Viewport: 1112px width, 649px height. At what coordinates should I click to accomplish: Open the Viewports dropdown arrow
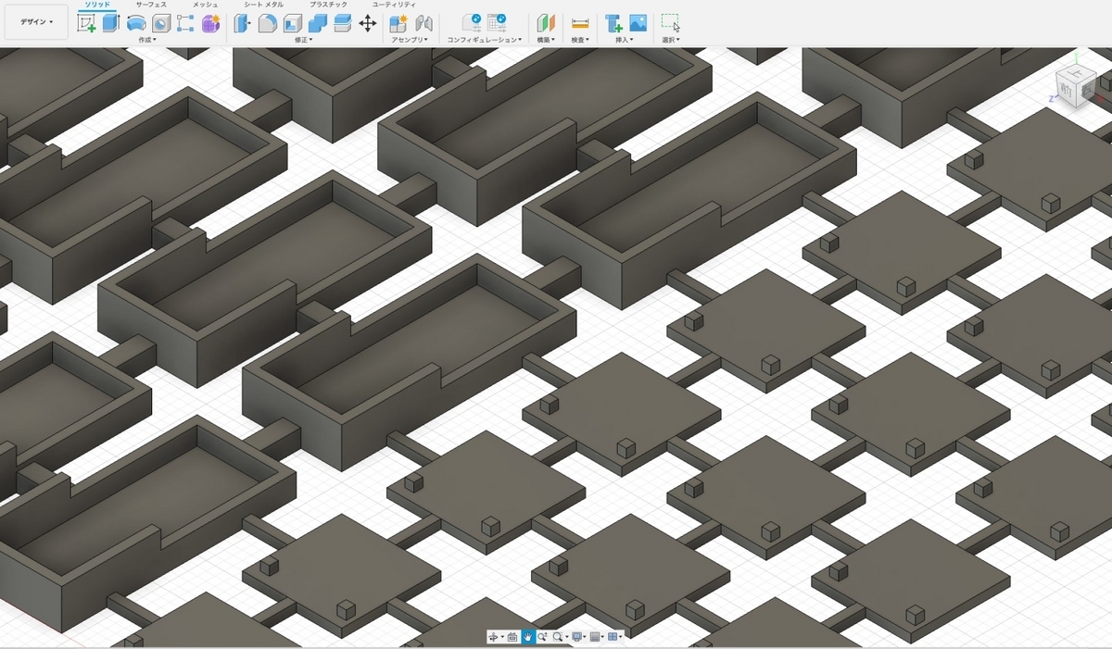coord(621,637)
